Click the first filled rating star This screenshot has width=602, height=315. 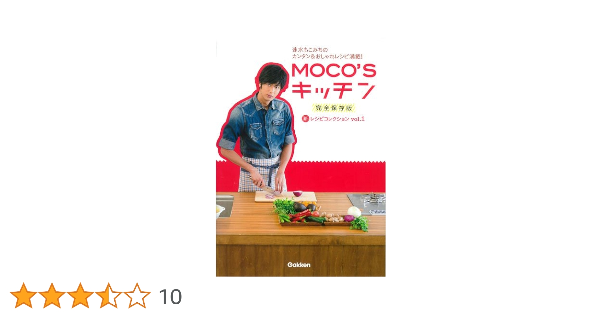point(24,295)
